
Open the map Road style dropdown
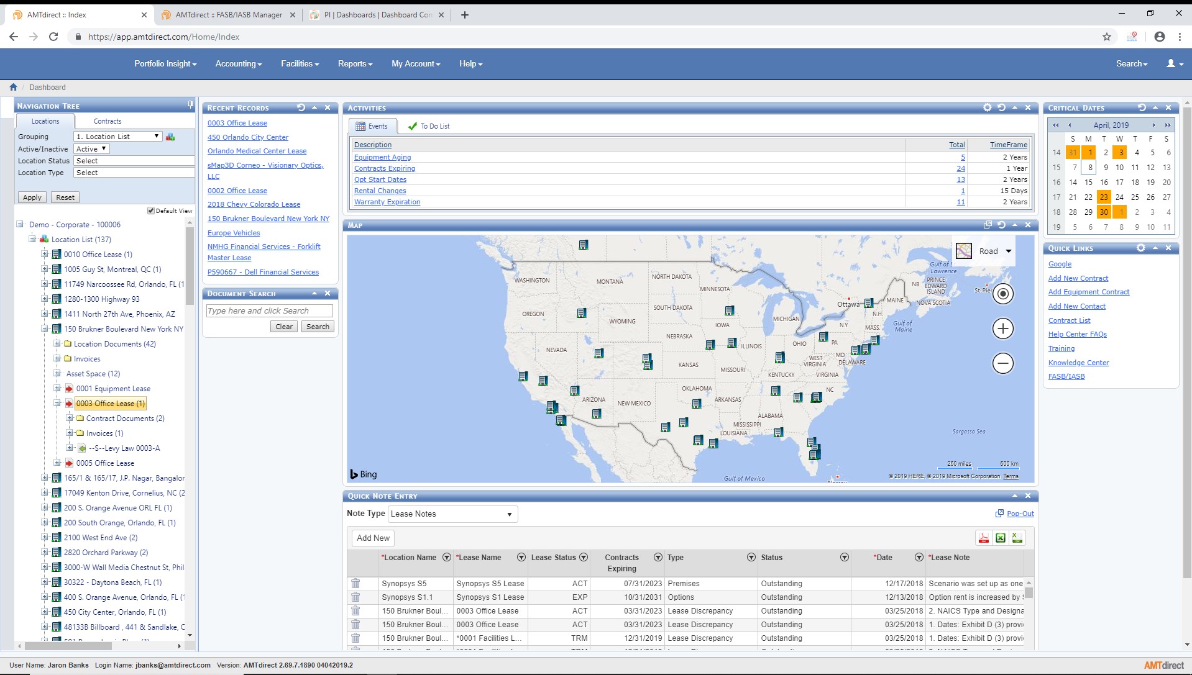click(984, 251)
